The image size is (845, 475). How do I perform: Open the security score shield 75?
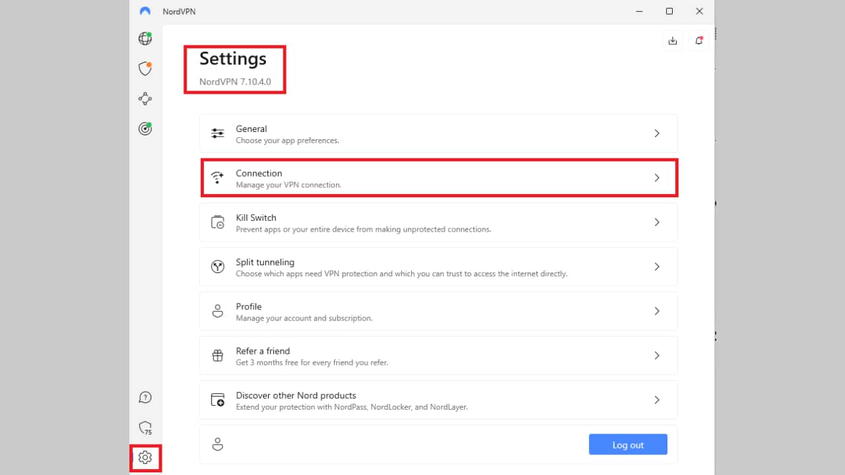point(145,427)
